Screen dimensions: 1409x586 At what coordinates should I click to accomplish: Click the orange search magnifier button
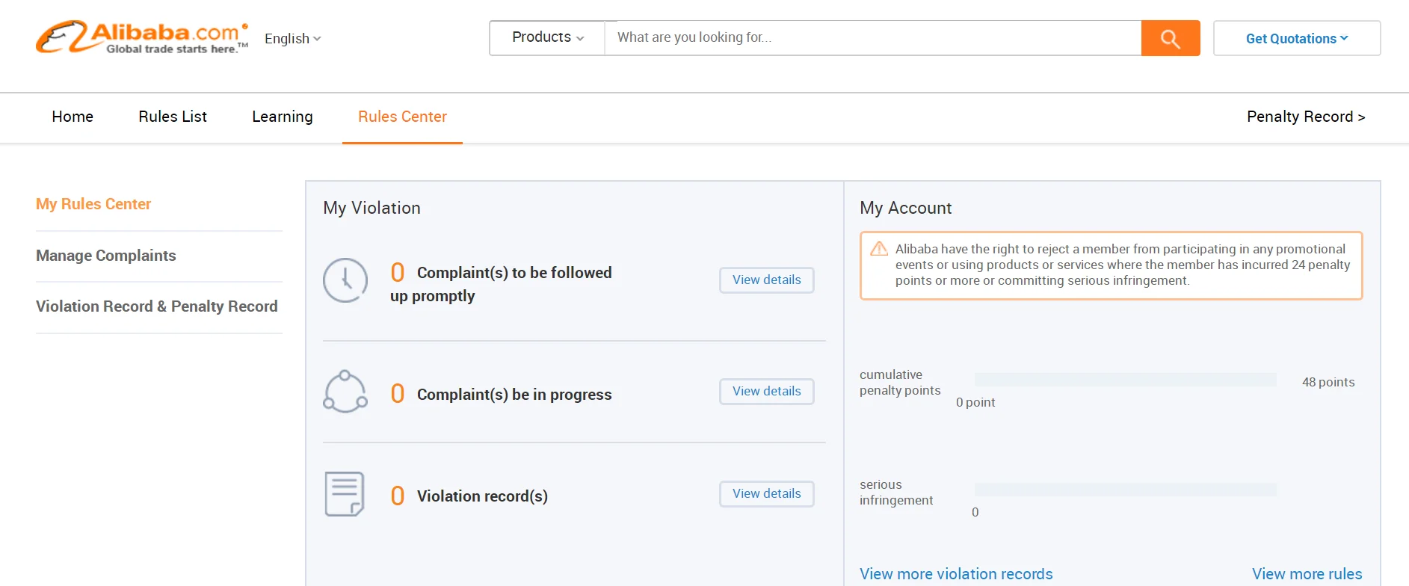click(x=1170, y=38)
